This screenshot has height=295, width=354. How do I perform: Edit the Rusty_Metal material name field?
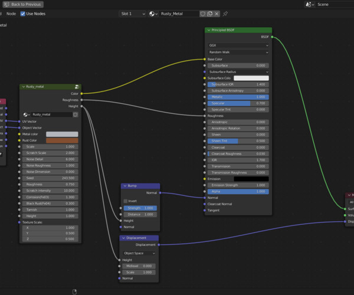(179, 14)
